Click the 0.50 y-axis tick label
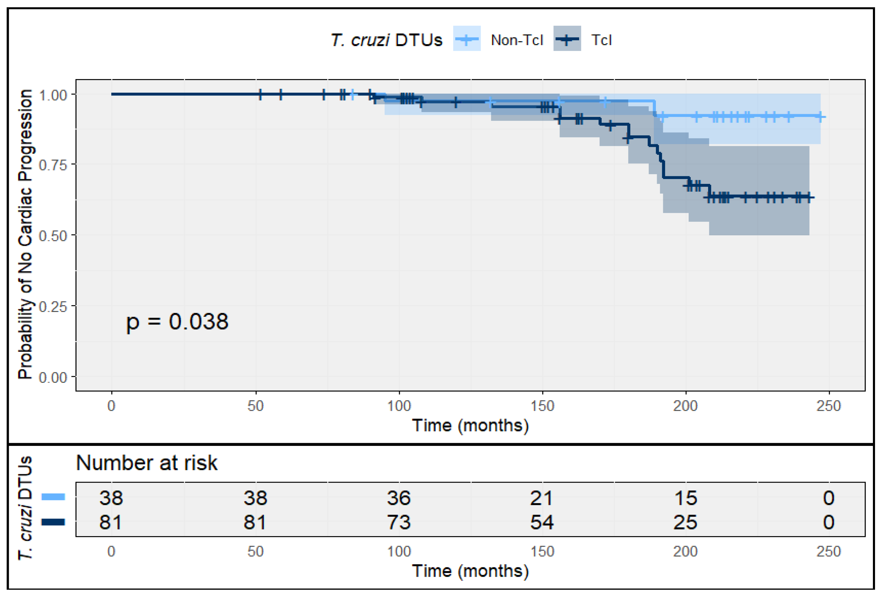 53,236
